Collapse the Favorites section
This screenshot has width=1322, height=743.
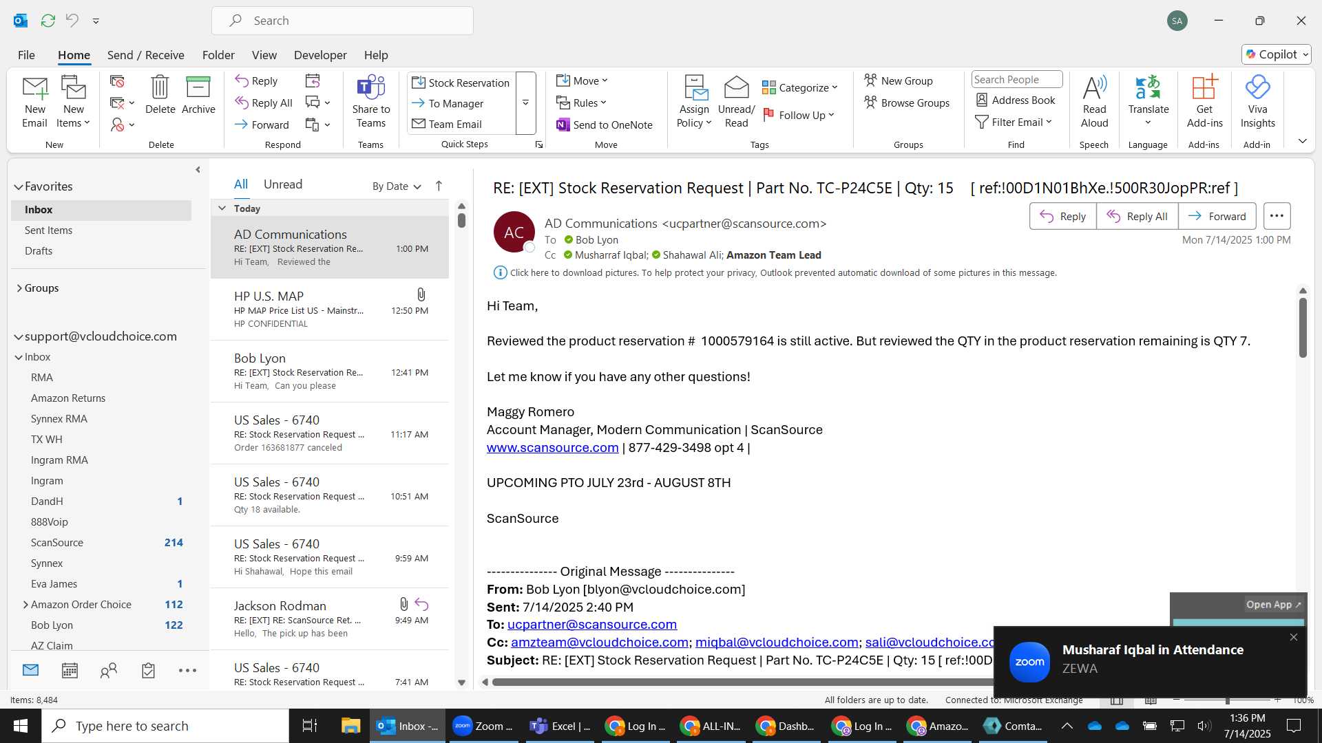click(x=19, y=186)
